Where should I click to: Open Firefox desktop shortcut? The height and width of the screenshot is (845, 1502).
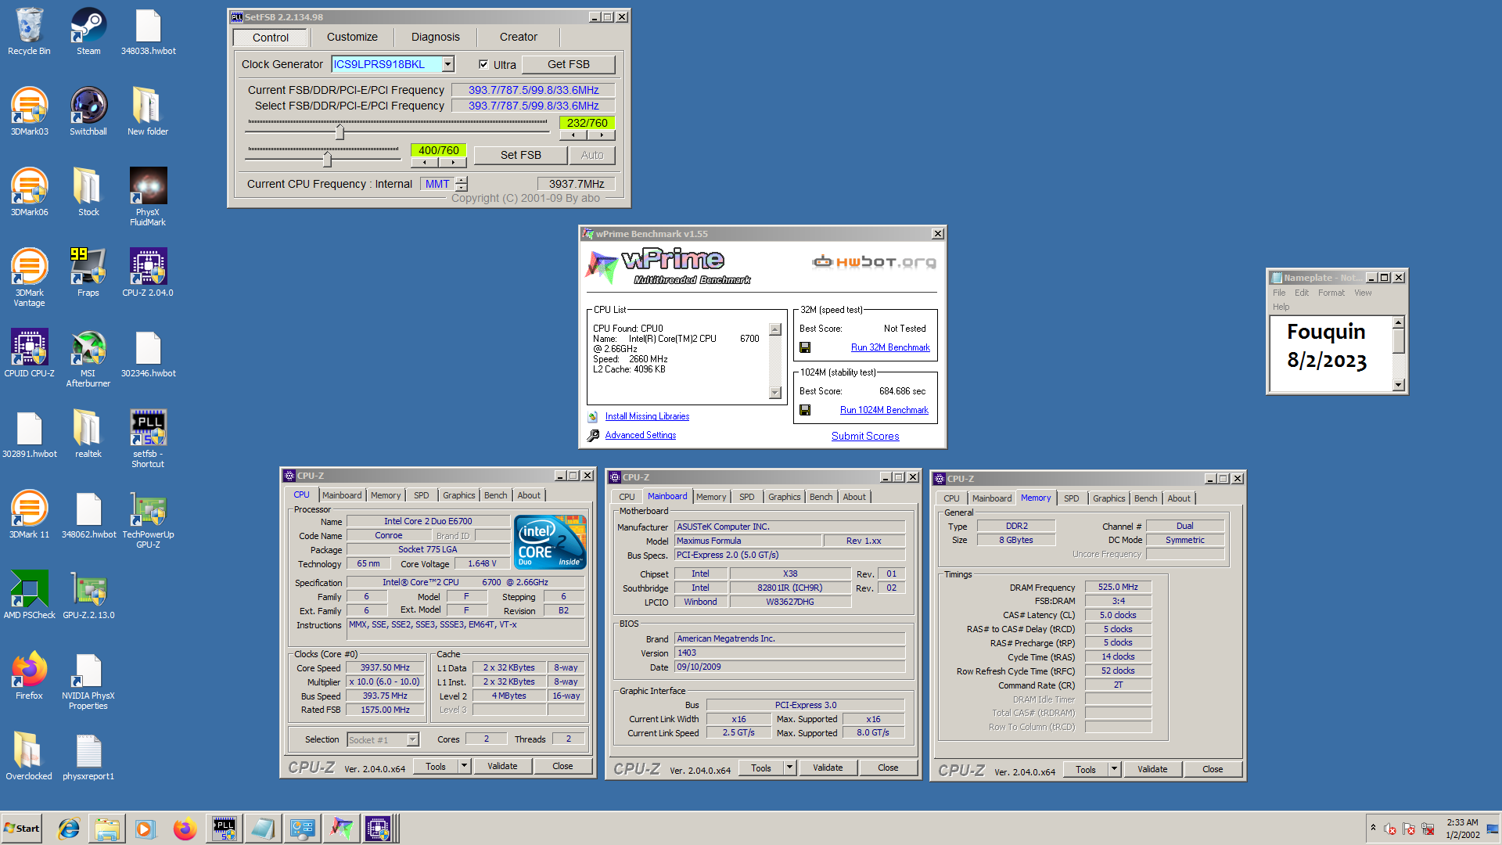(29, 676)
